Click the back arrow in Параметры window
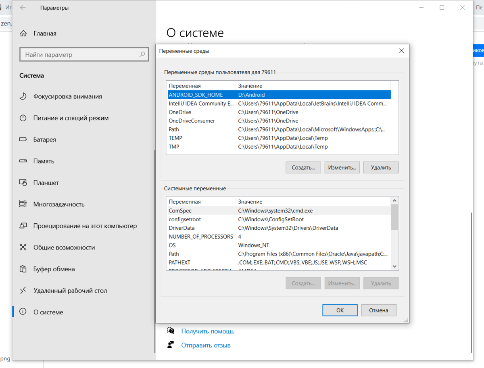484x368 pixels. pyautogui.click(x=23, y=8)
